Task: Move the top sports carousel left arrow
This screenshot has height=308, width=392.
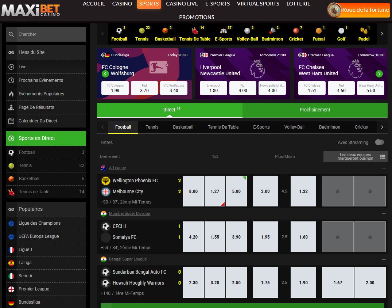Action: (102, 34)
